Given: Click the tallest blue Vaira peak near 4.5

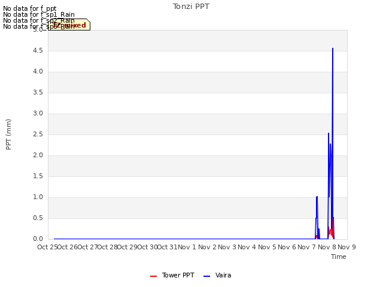Looking at the screenshot, I should [333, 48].
